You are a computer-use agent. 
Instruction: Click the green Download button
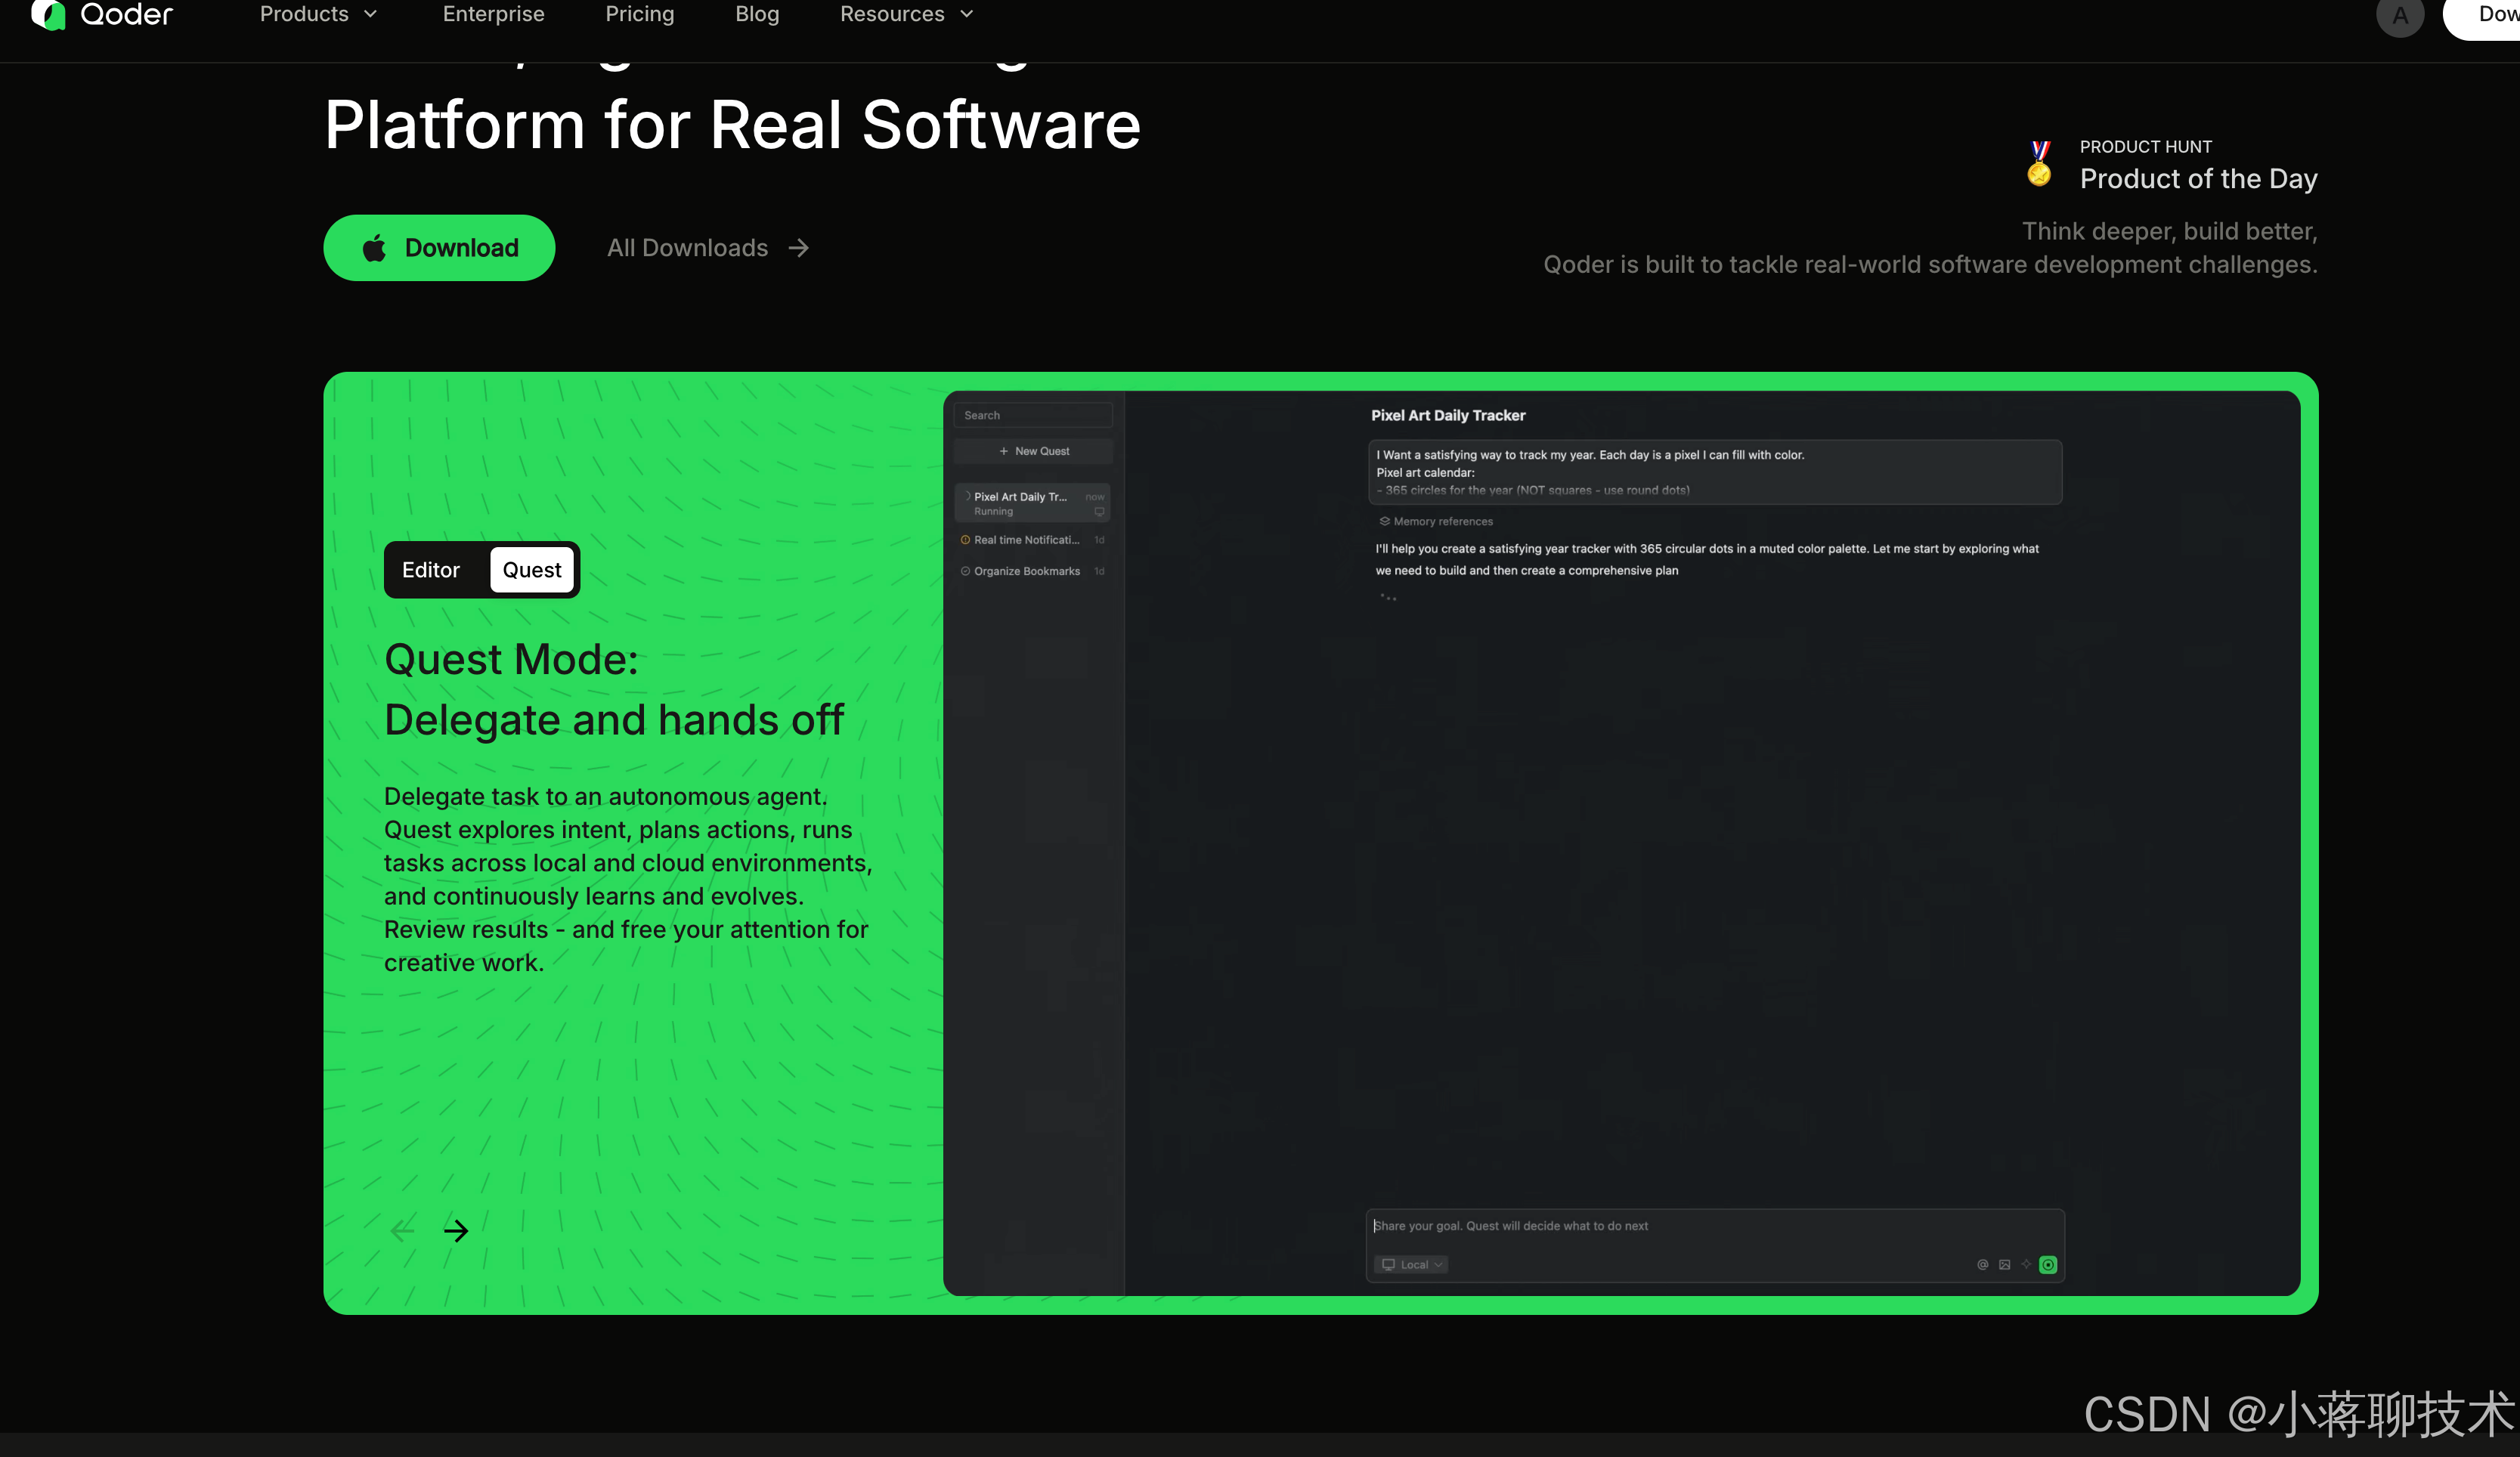coord(439,248)
